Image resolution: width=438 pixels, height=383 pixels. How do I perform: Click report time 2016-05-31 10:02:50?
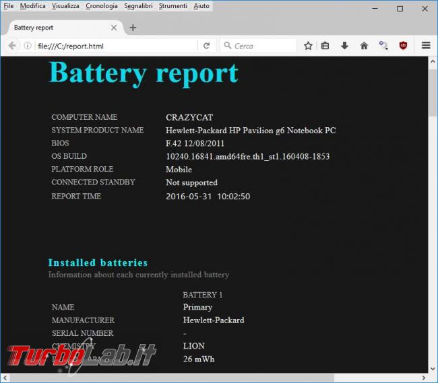click(x=208, y=197)
